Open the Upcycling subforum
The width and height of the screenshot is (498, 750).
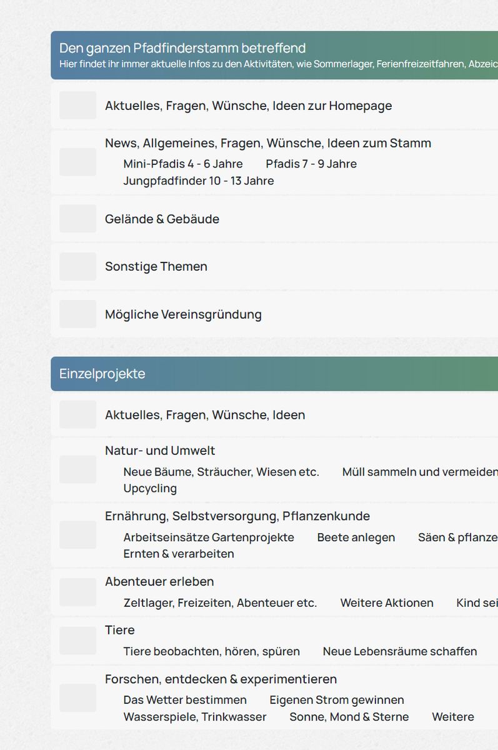point(150,488)
